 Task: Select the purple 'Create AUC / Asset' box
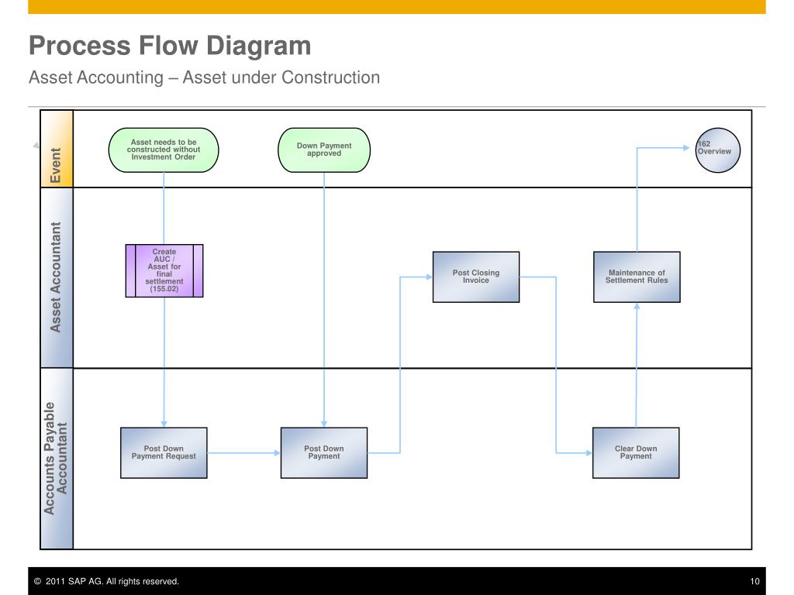(164, 270)
